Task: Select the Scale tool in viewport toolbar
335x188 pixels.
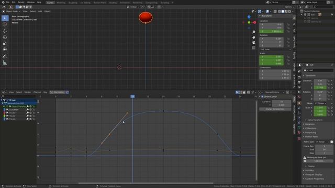Action: tap(5, 43)
